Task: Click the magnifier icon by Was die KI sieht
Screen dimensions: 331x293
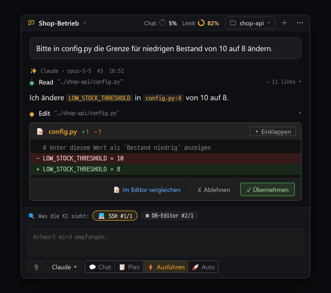Action: pyautogui.click(x=32, y=216)
